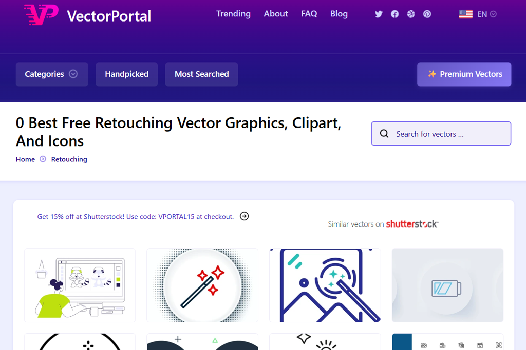Open the Trending menu item
This screenshot has height=350, width=526.
point(233,14)
